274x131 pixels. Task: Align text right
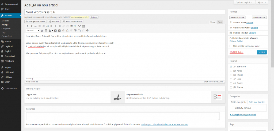59,27
